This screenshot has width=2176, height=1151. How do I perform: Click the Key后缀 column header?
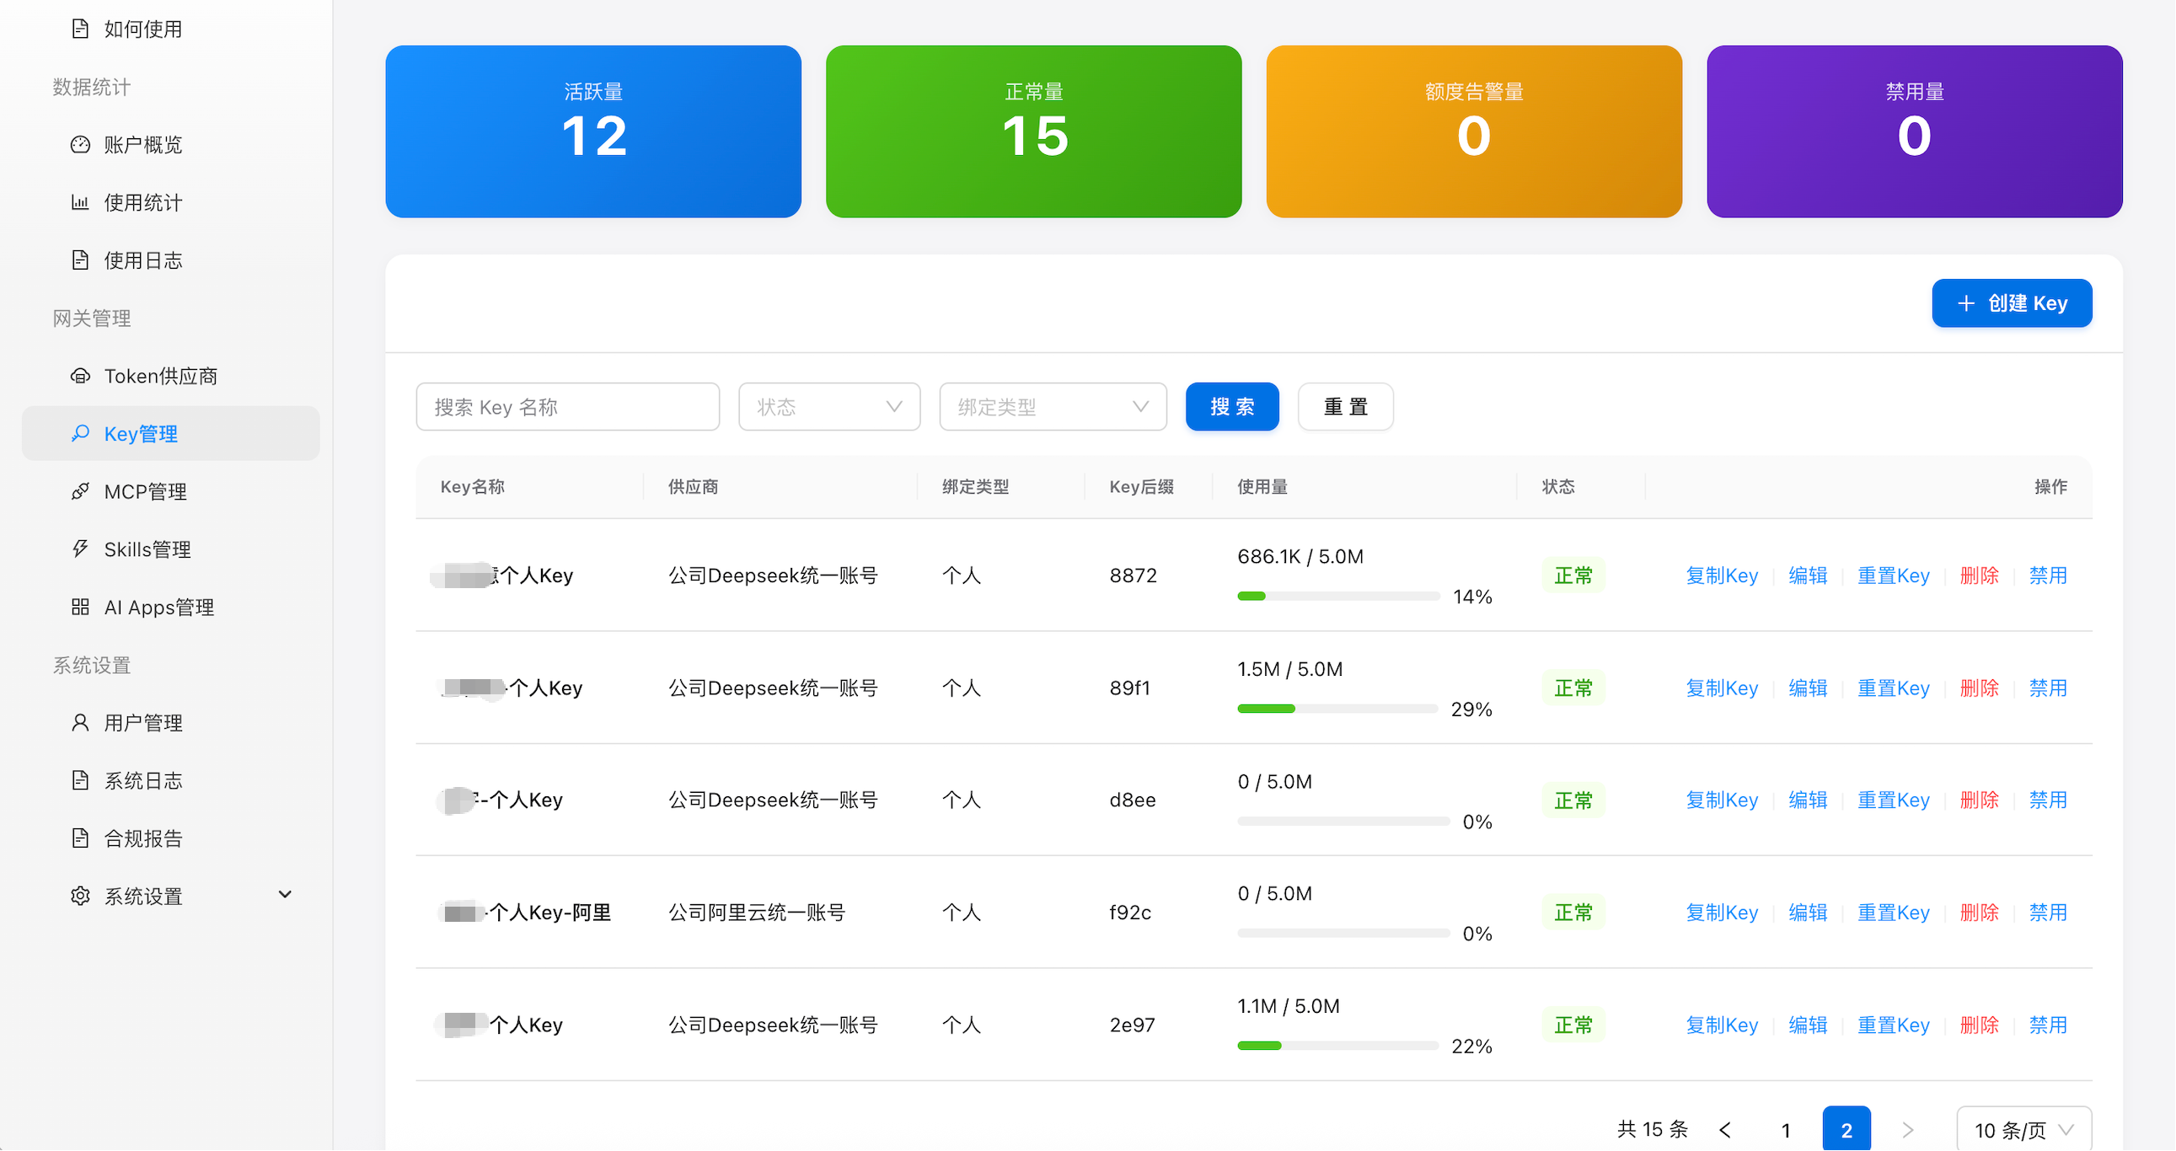(x=1141, y=487)
